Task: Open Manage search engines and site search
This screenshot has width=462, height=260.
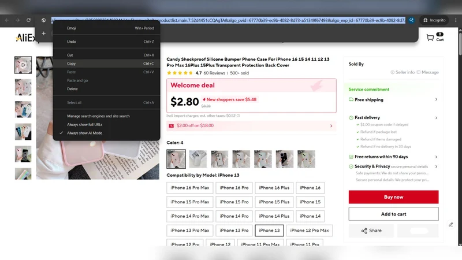Action: click(x=107, y=116)
